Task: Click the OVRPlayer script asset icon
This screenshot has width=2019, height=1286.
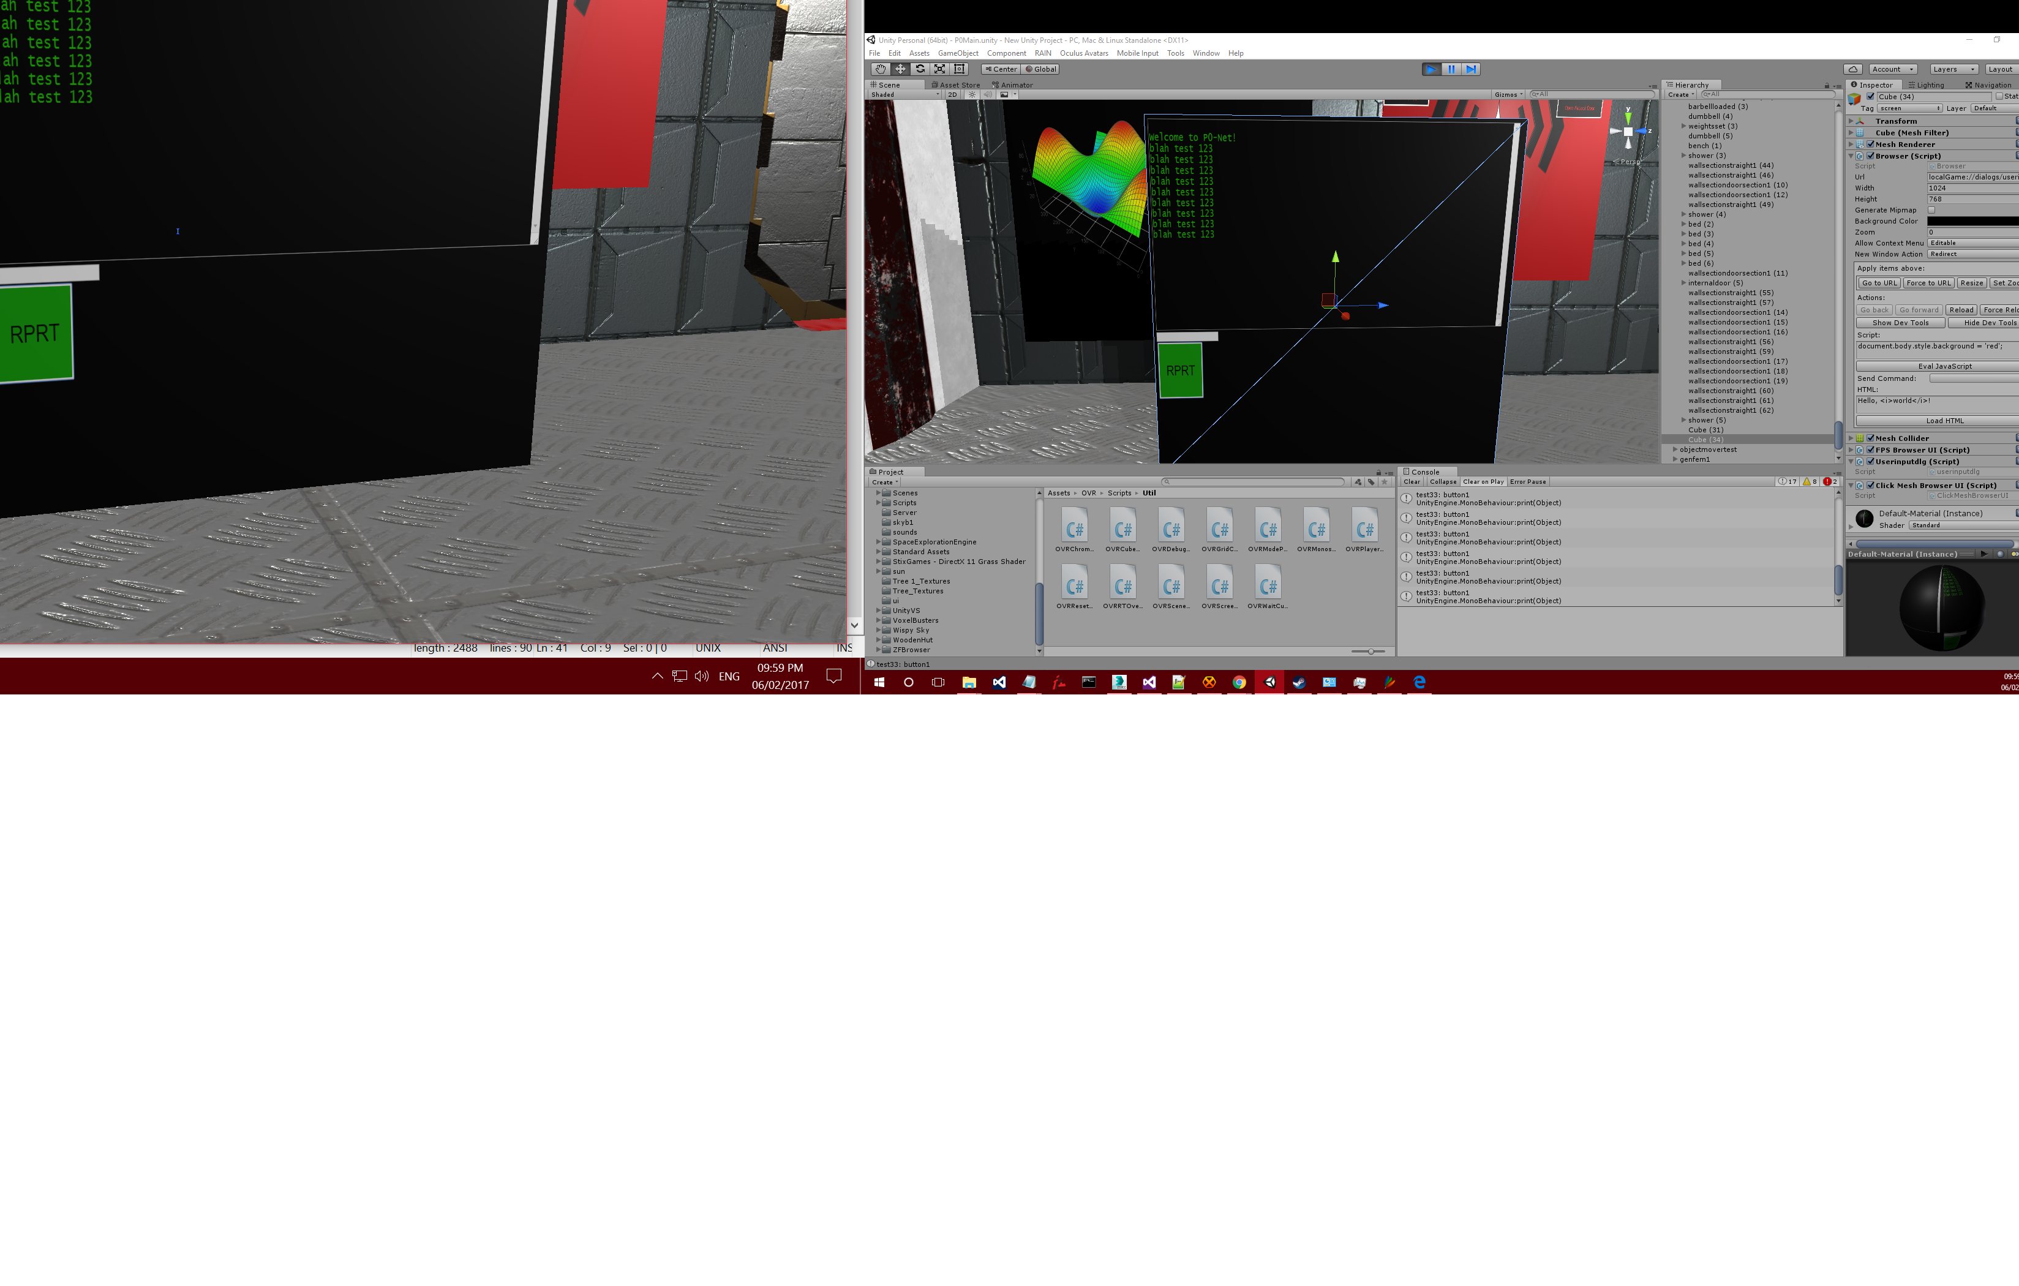Action: 1364,530
